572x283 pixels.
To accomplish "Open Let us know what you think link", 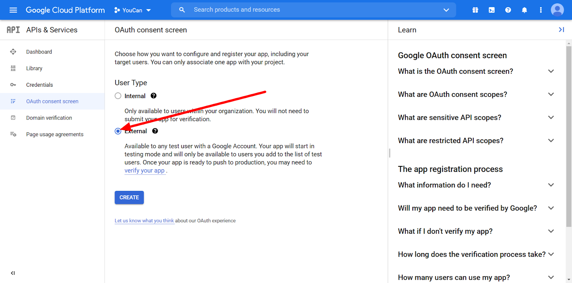I will pos(144,221).
